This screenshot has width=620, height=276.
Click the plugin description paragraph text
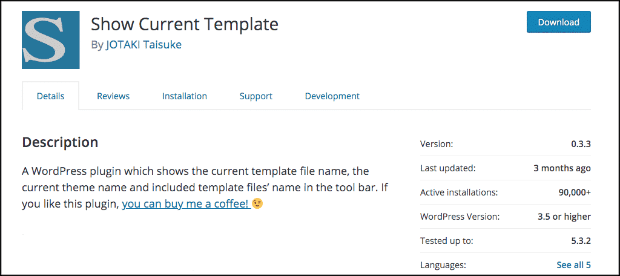pos(205,188)
